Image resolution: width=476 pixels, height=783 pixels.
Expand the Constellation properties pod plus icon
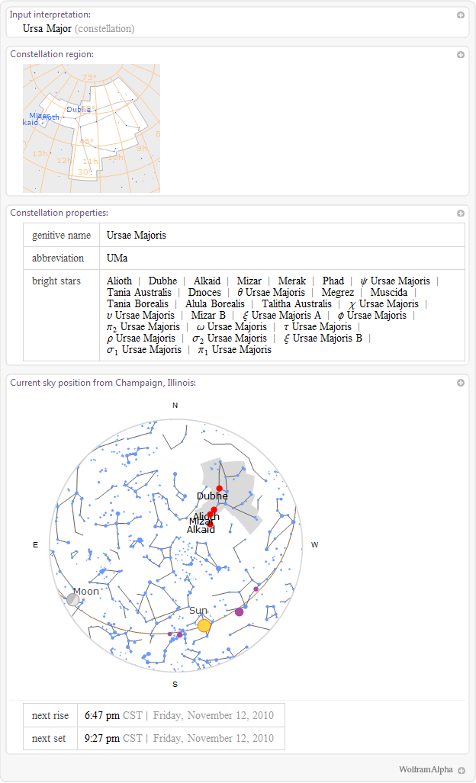461,213
